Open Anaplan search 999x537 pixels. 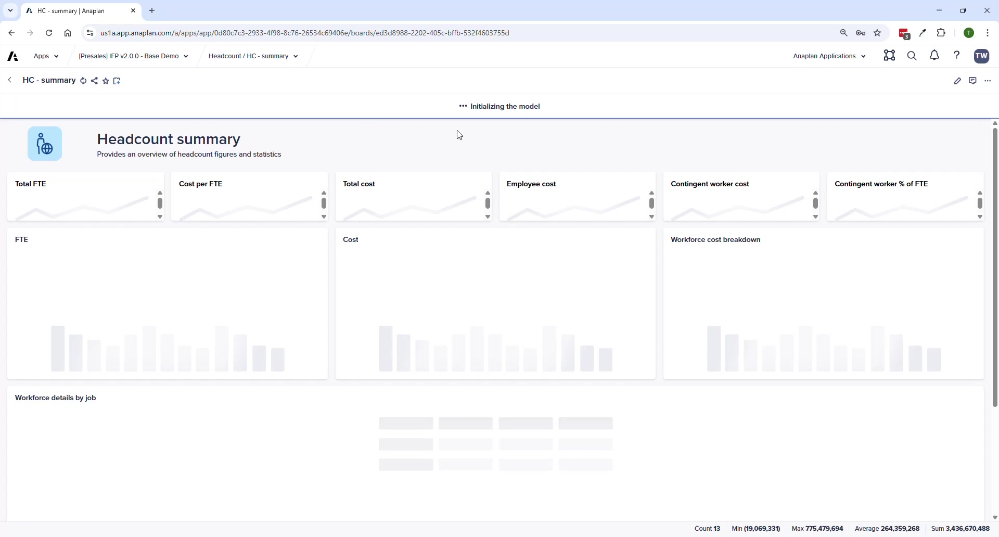click(x=912, y=56)
